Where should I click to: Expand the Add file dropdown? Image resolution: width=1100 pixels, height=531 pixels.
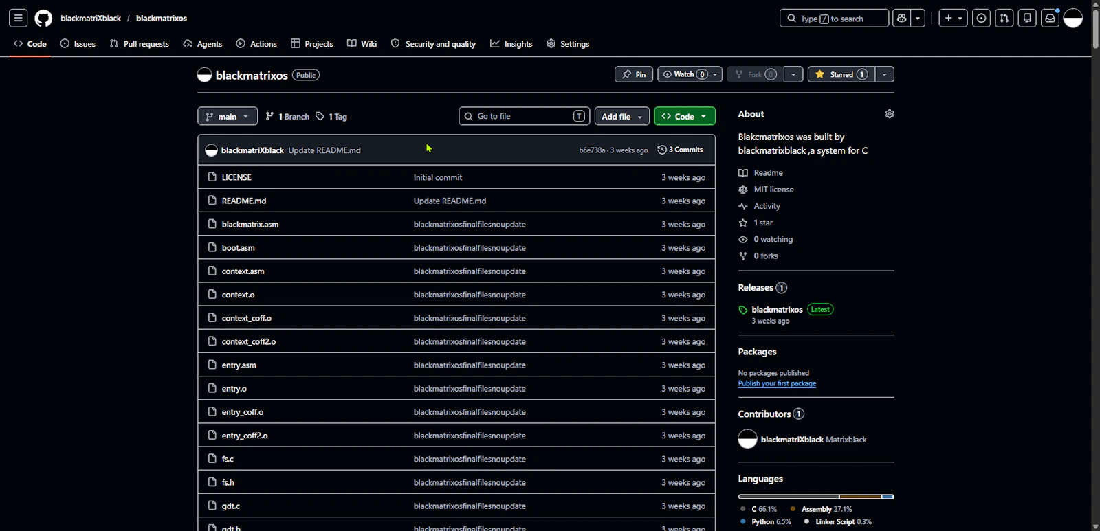tap(622, 116)
